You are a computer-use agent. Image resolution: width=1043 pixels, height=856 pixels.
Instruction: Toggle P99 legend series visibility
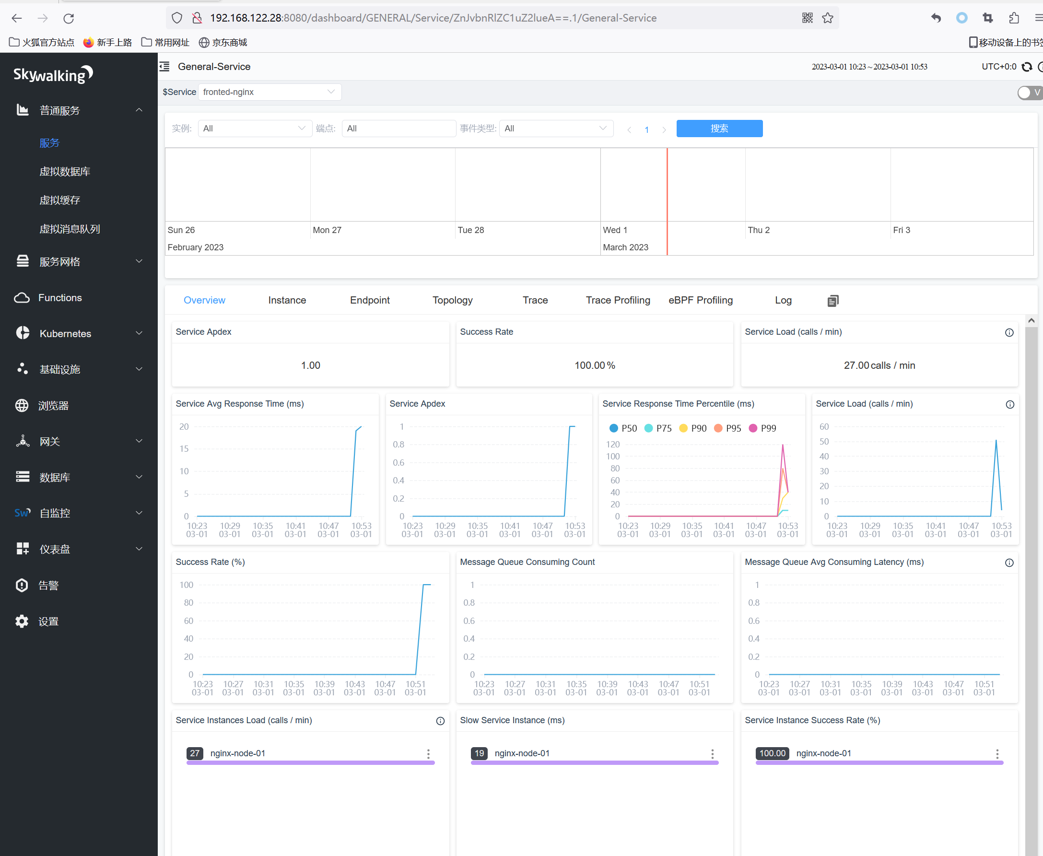point(762,428)
